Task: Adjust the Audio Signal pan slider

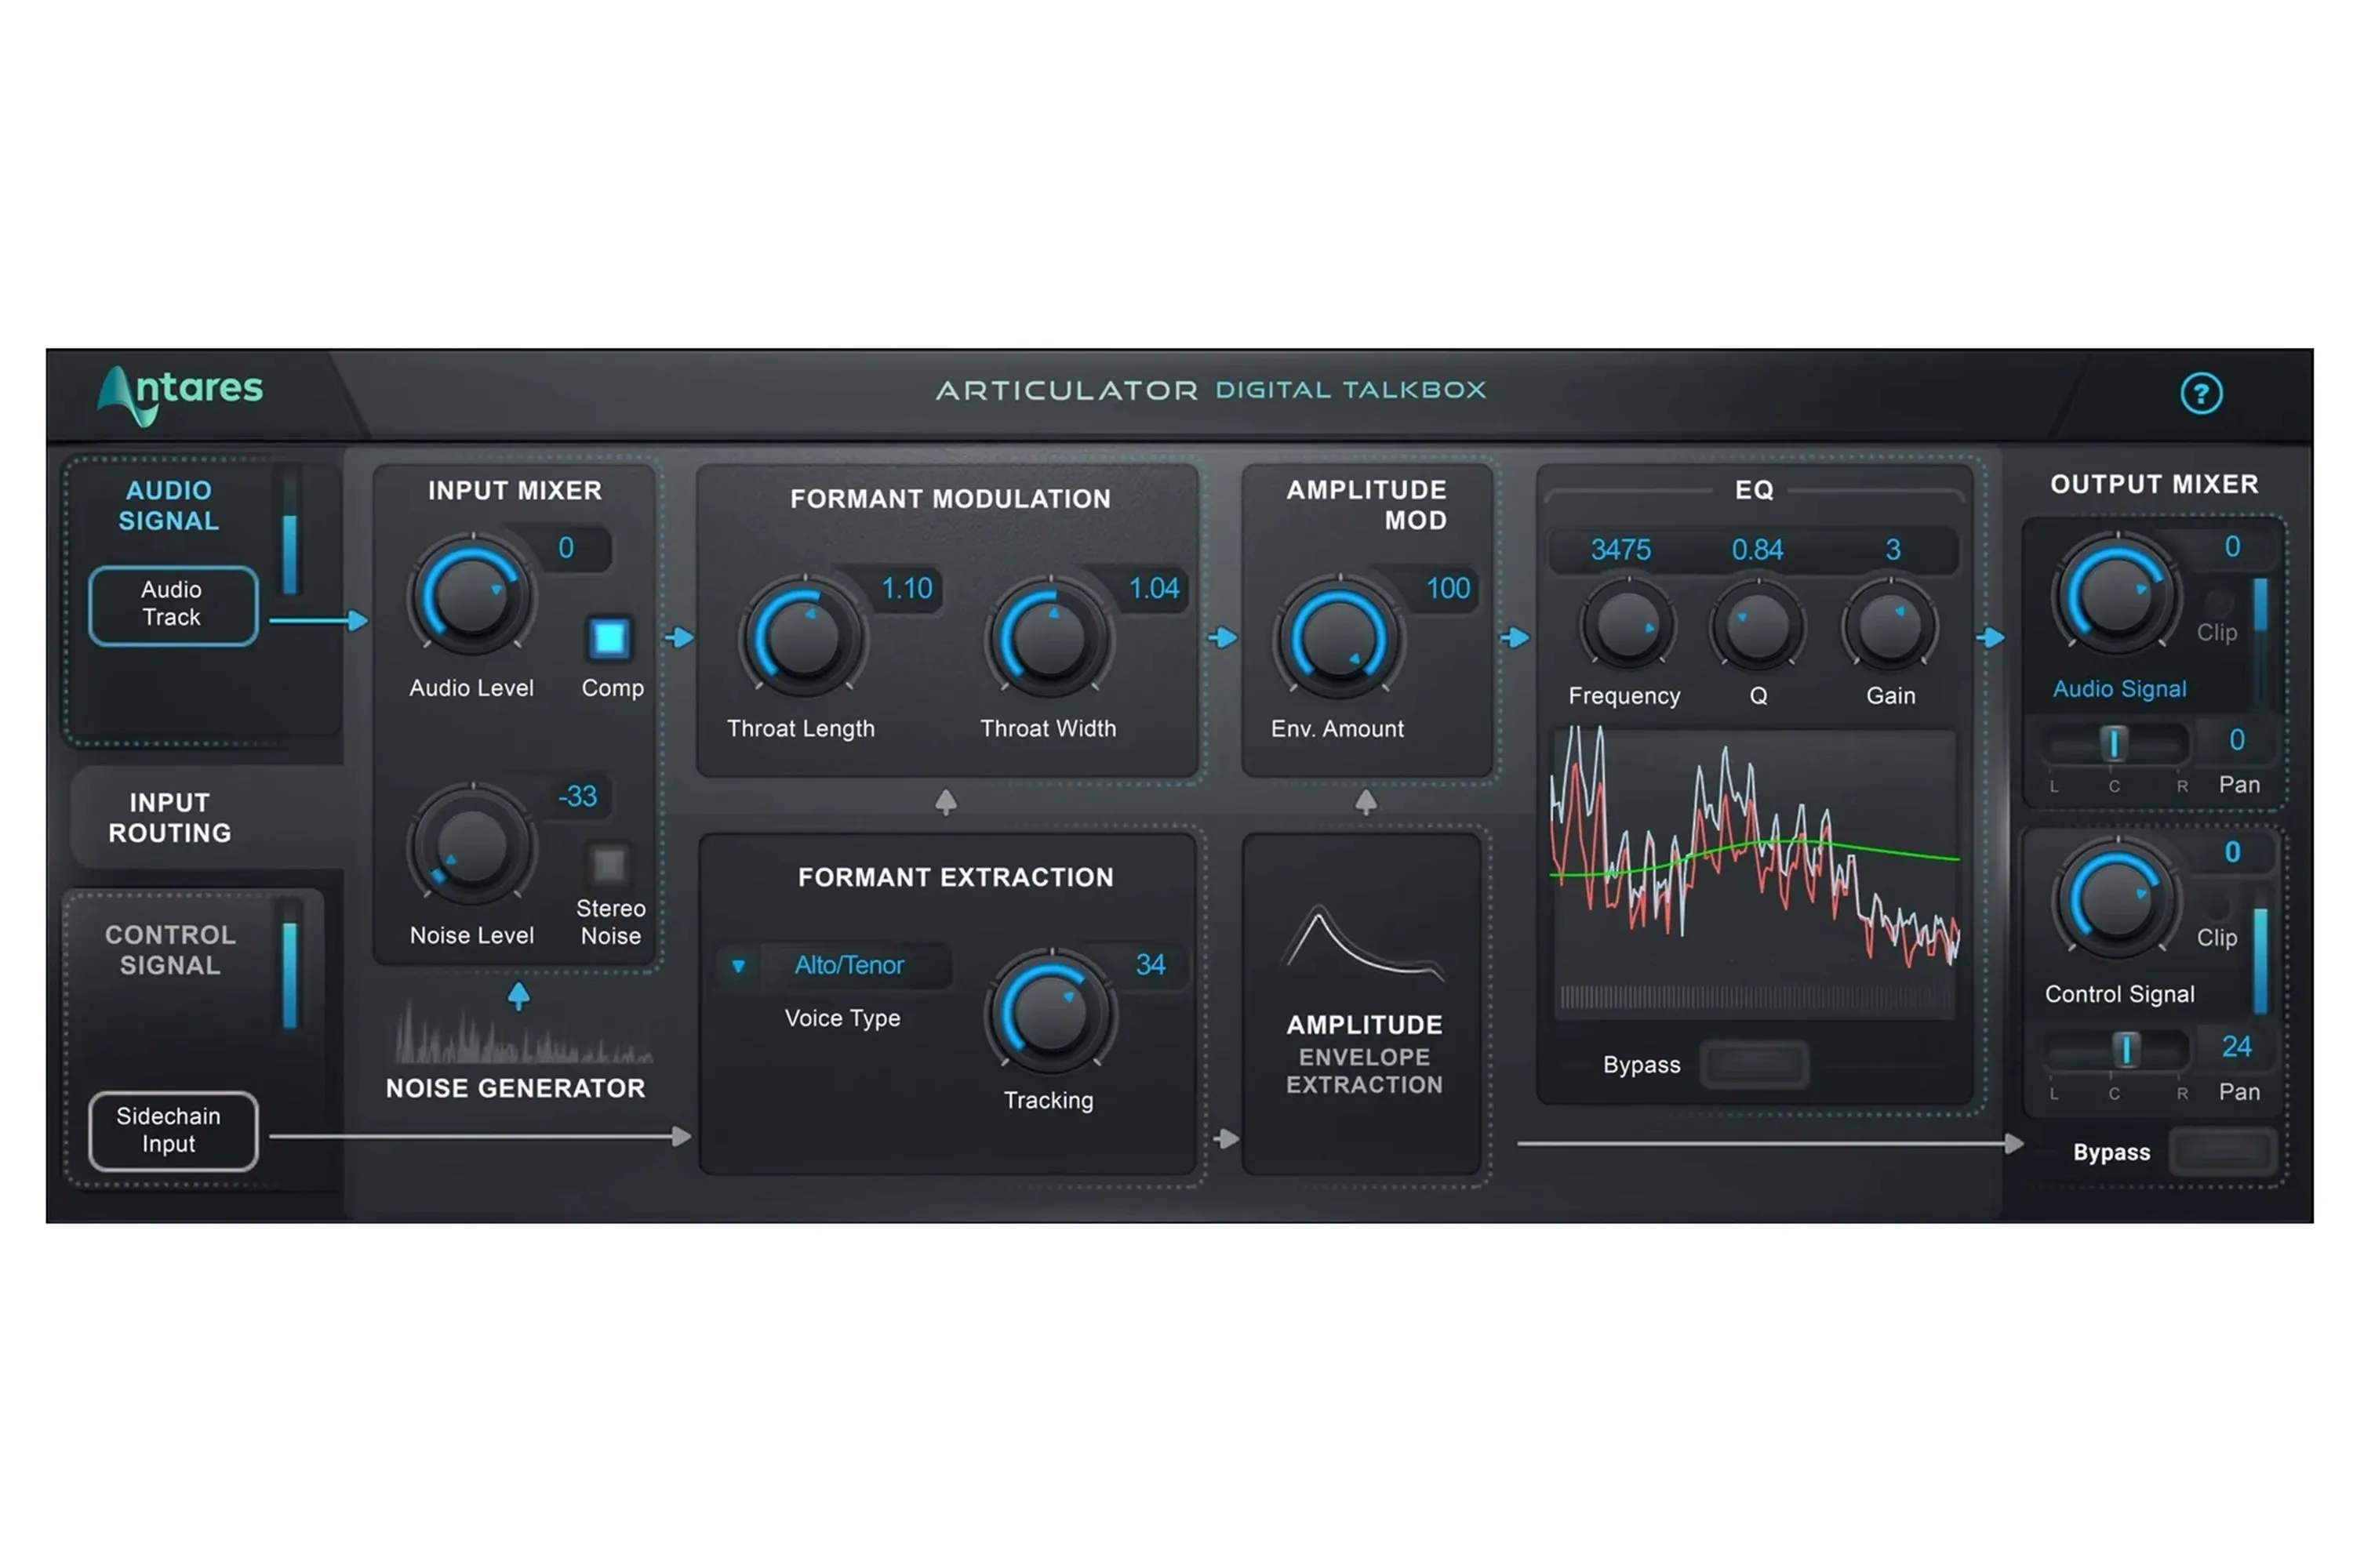Action: pos(2115,744)
